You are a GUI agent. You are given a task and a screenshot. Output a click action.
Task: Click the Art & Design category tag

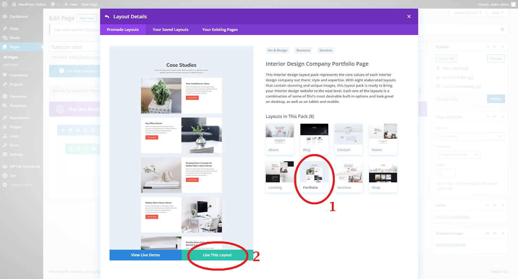[277, 50]
